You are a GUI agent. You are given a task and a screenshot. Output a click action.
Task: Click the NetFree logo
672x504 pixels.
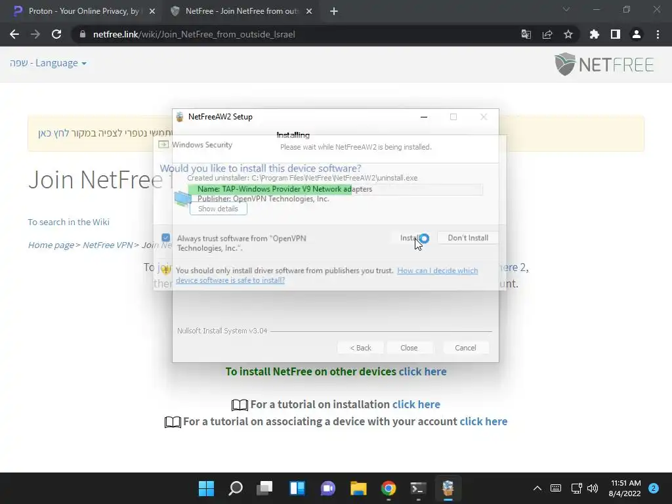click(604, 64)
